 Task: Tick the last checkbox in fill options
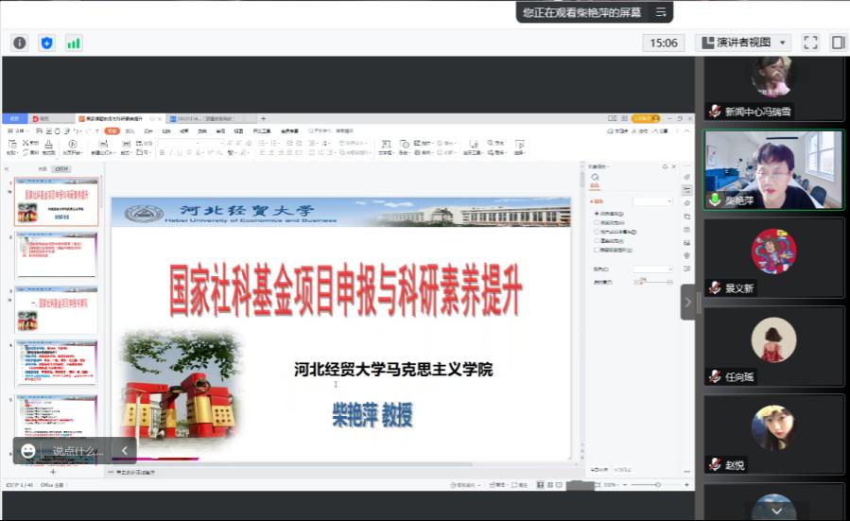click(596, 250)
